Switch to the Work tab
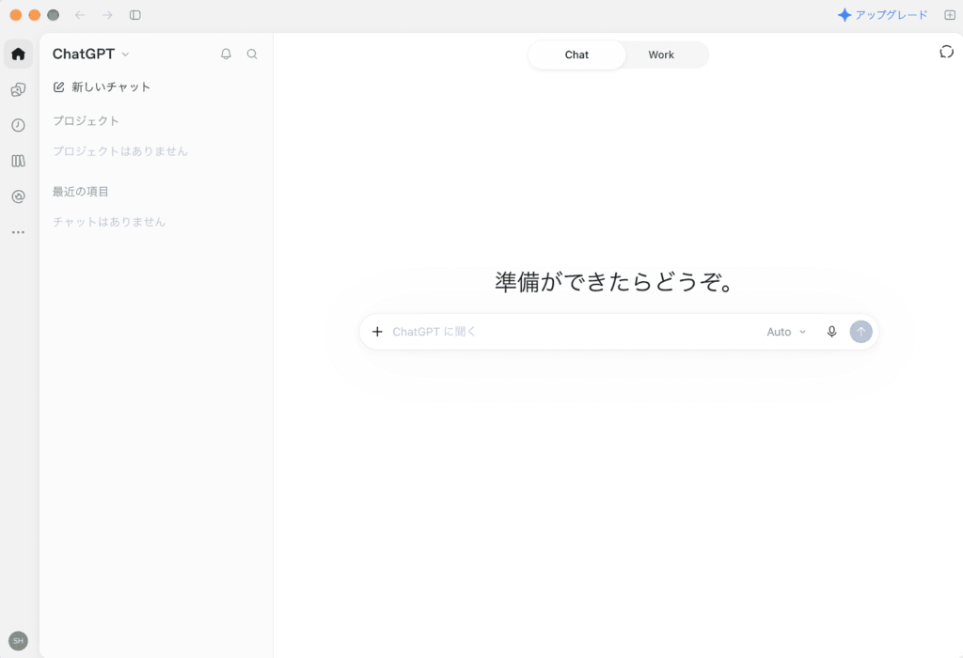 click(661, 55)
